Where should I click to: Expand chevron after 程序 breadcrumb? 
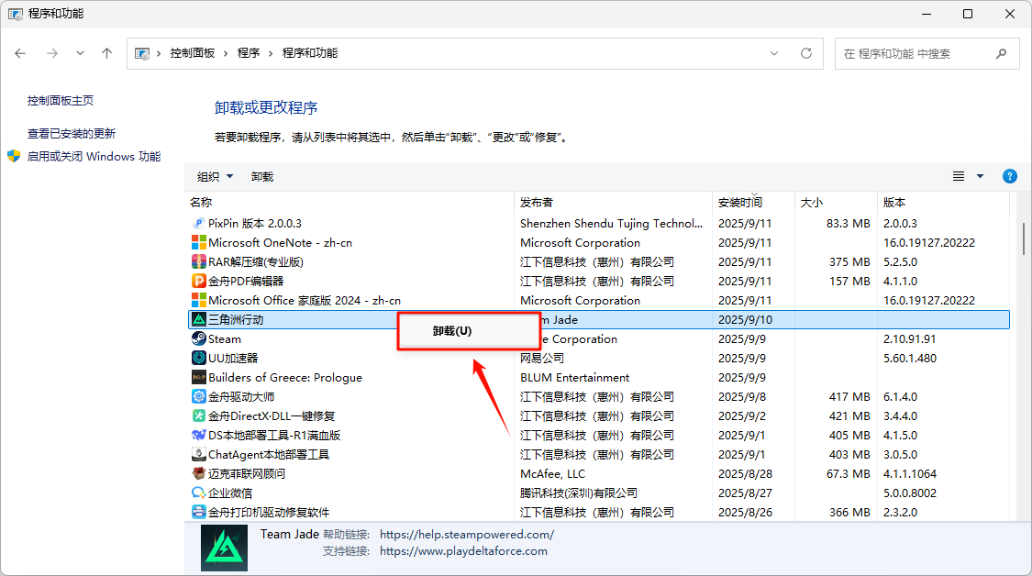(x=270, y=53)
